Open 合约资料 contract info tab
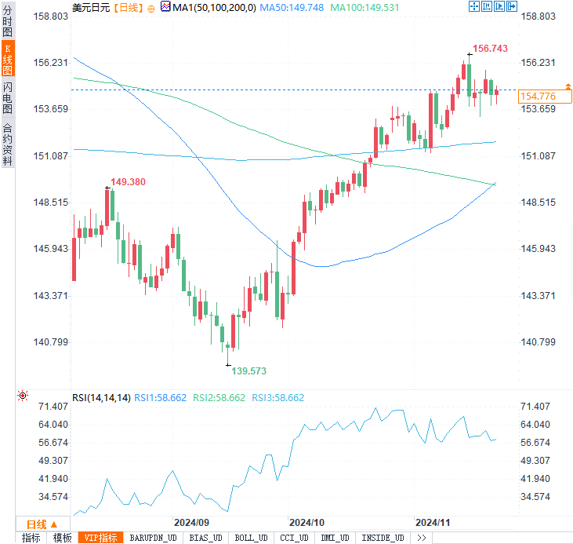 [x=8, y=144]
